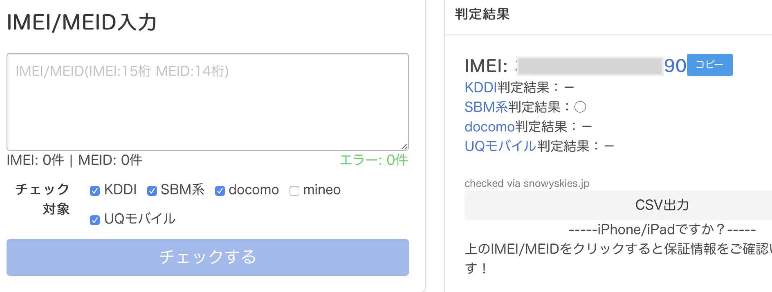772x292 pixels.
Task: Export results with CSV出力 button
Action: point(662,205)
